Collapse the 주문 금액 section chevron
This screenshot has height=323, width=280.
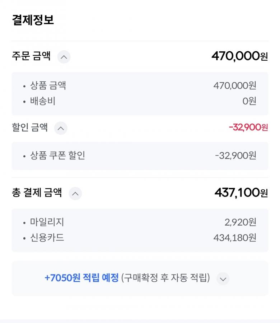pyautogui.click(x=64, y=57)
